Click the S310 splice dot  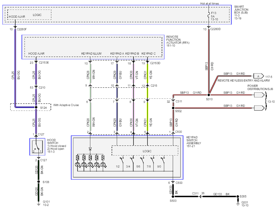pos(209,95)
